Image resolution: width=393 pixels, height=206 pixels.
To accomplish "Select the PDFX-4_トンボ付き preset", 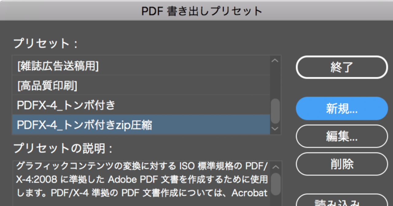I will (x=141, y=105).
